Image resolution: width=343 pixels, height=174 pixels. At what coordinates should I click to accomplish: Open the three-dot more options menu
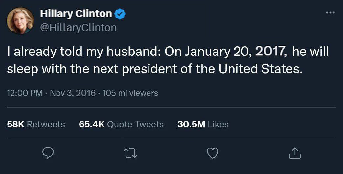(x=330, y=13)
